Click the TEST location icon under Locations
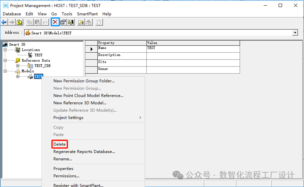 coord(30,55)
